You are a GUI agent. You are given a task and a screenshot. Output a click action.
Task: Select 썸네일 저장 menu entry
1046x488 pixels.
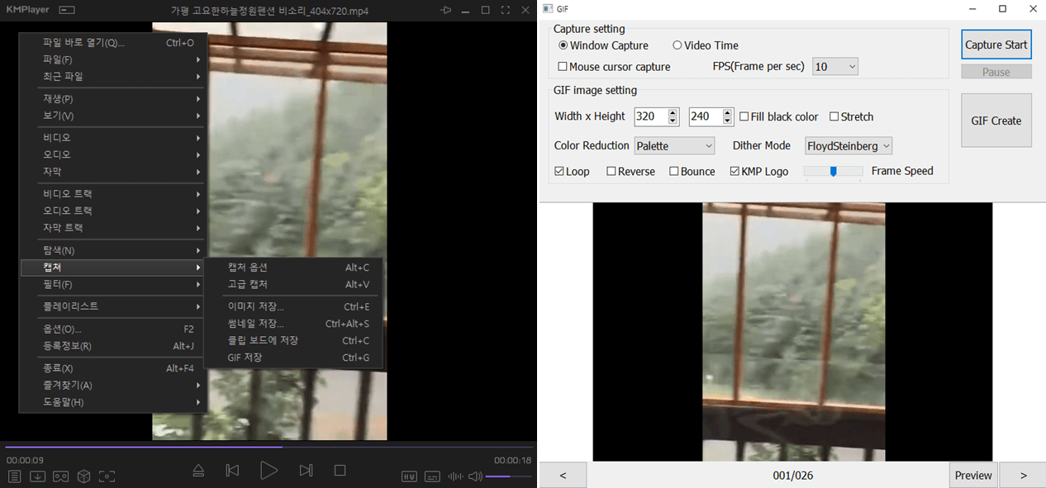pos(293,324)
